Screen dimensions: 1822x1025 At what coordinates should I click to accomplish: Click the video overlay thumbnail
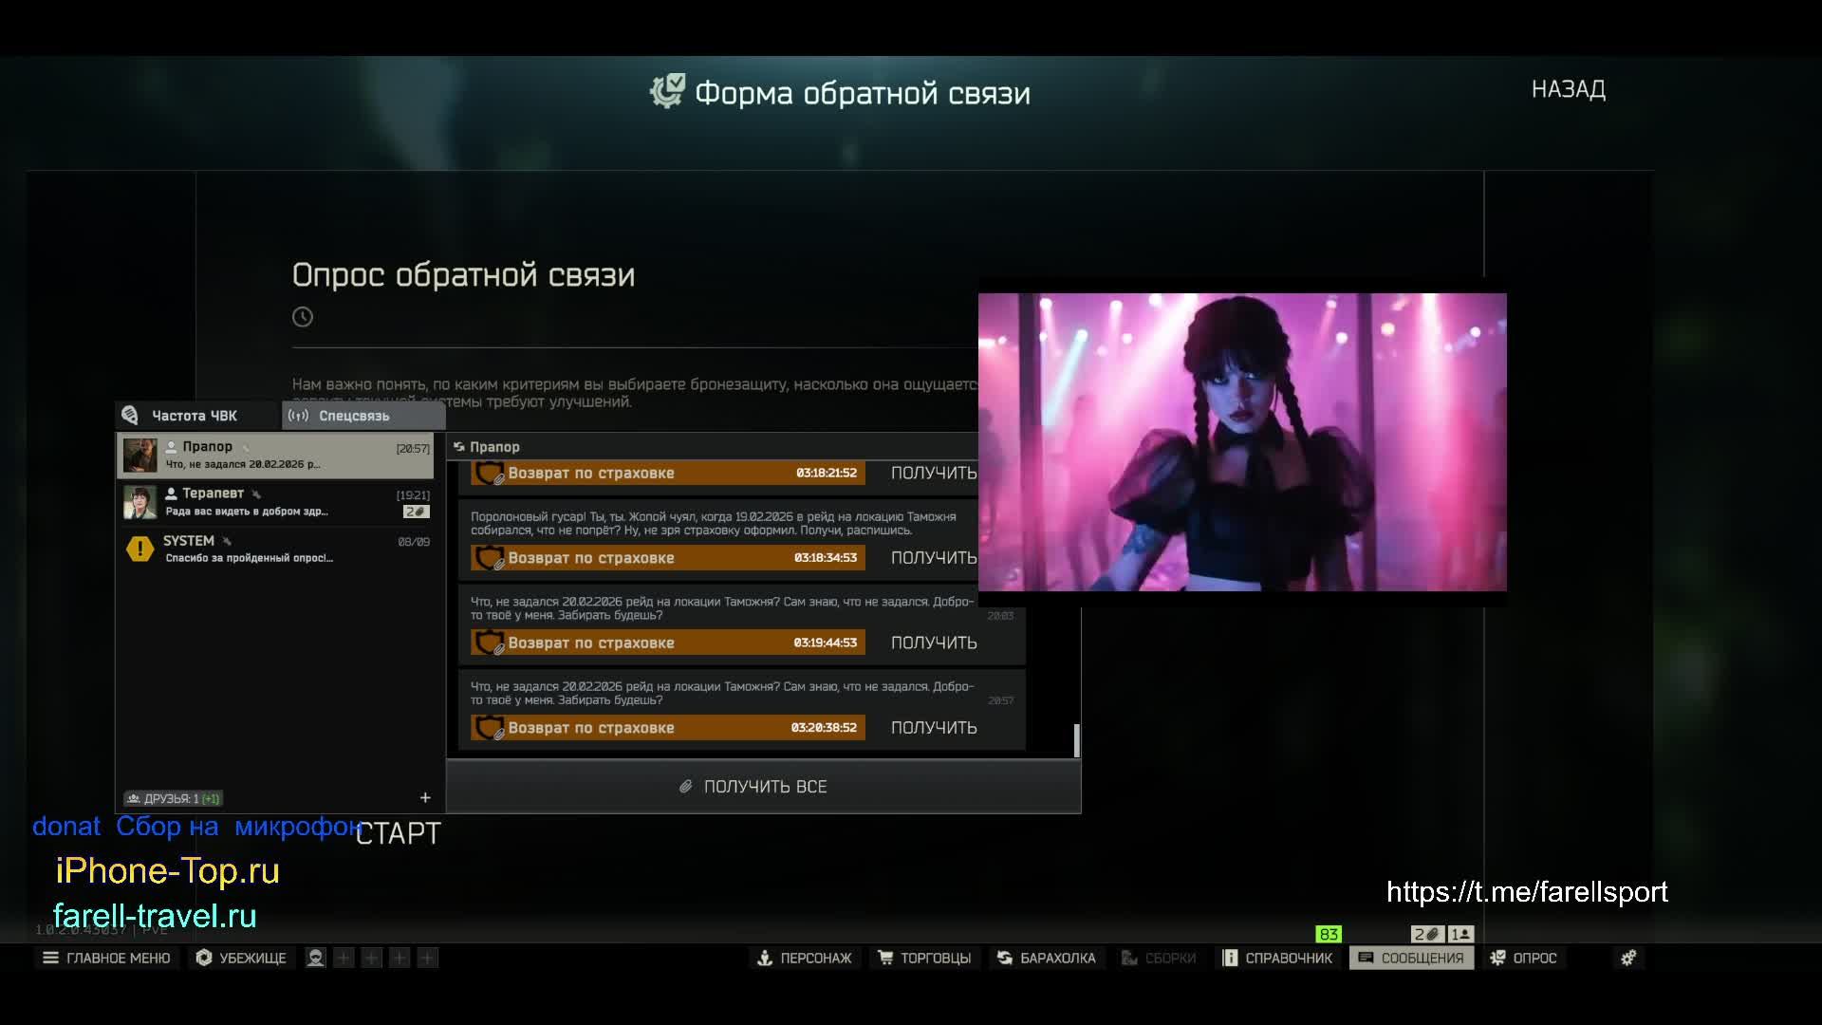1242,442
